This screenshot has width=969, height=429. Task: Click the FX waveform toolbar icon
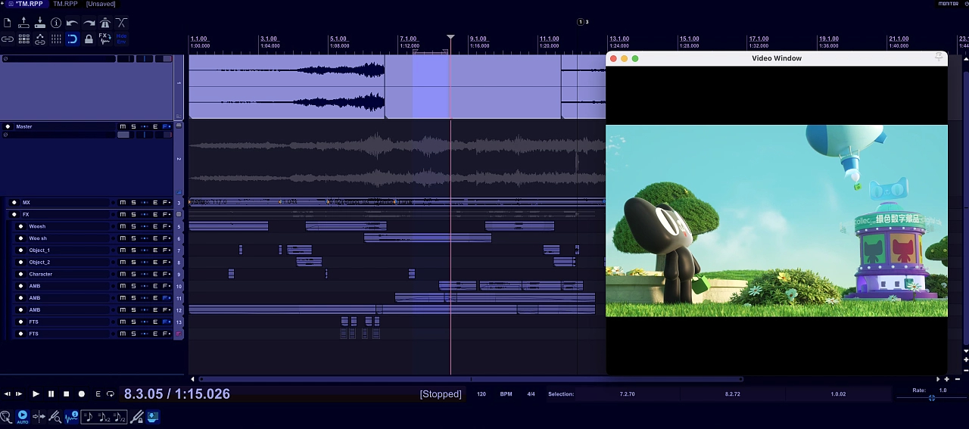click(x=104, y=39)
